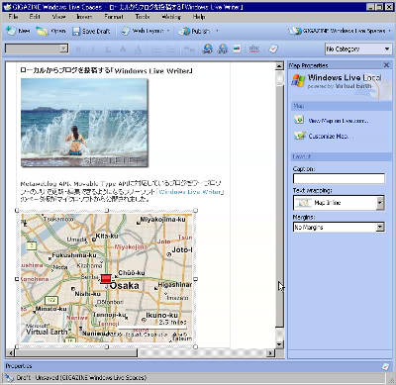396x385 pixels.
Task: Open the Web Layout view dropdown
Action: 146,31
